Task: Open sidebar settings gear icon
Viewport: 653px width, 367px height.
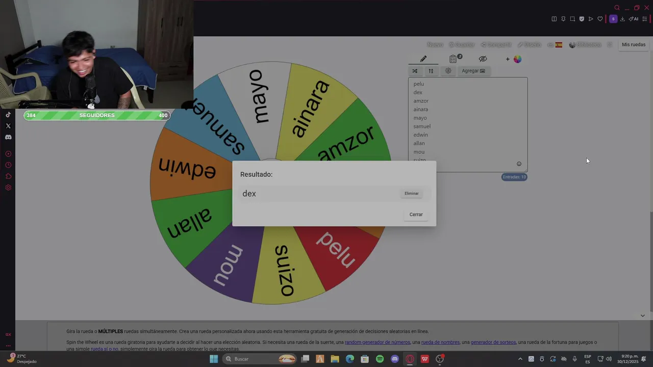Action: pos(8,188)
